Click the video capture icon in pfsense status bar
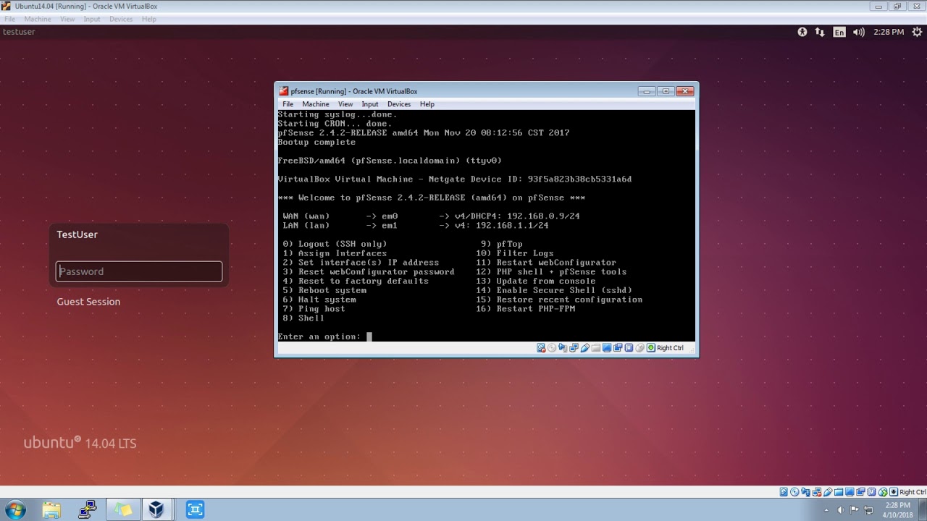 coord(618,348)
